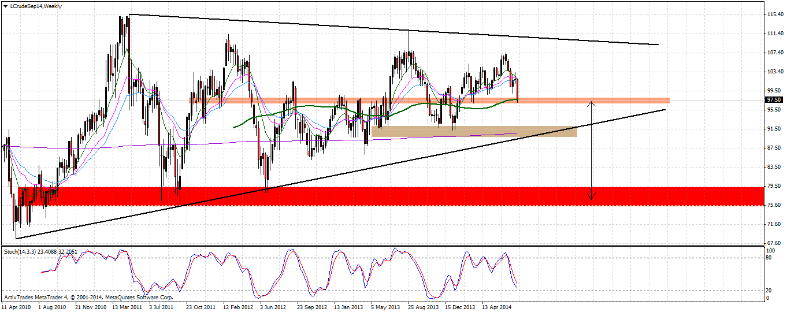This screenshot has width=787, height=312.
Task: Click the 13 Mar 2011 date label
Action: 127,307
